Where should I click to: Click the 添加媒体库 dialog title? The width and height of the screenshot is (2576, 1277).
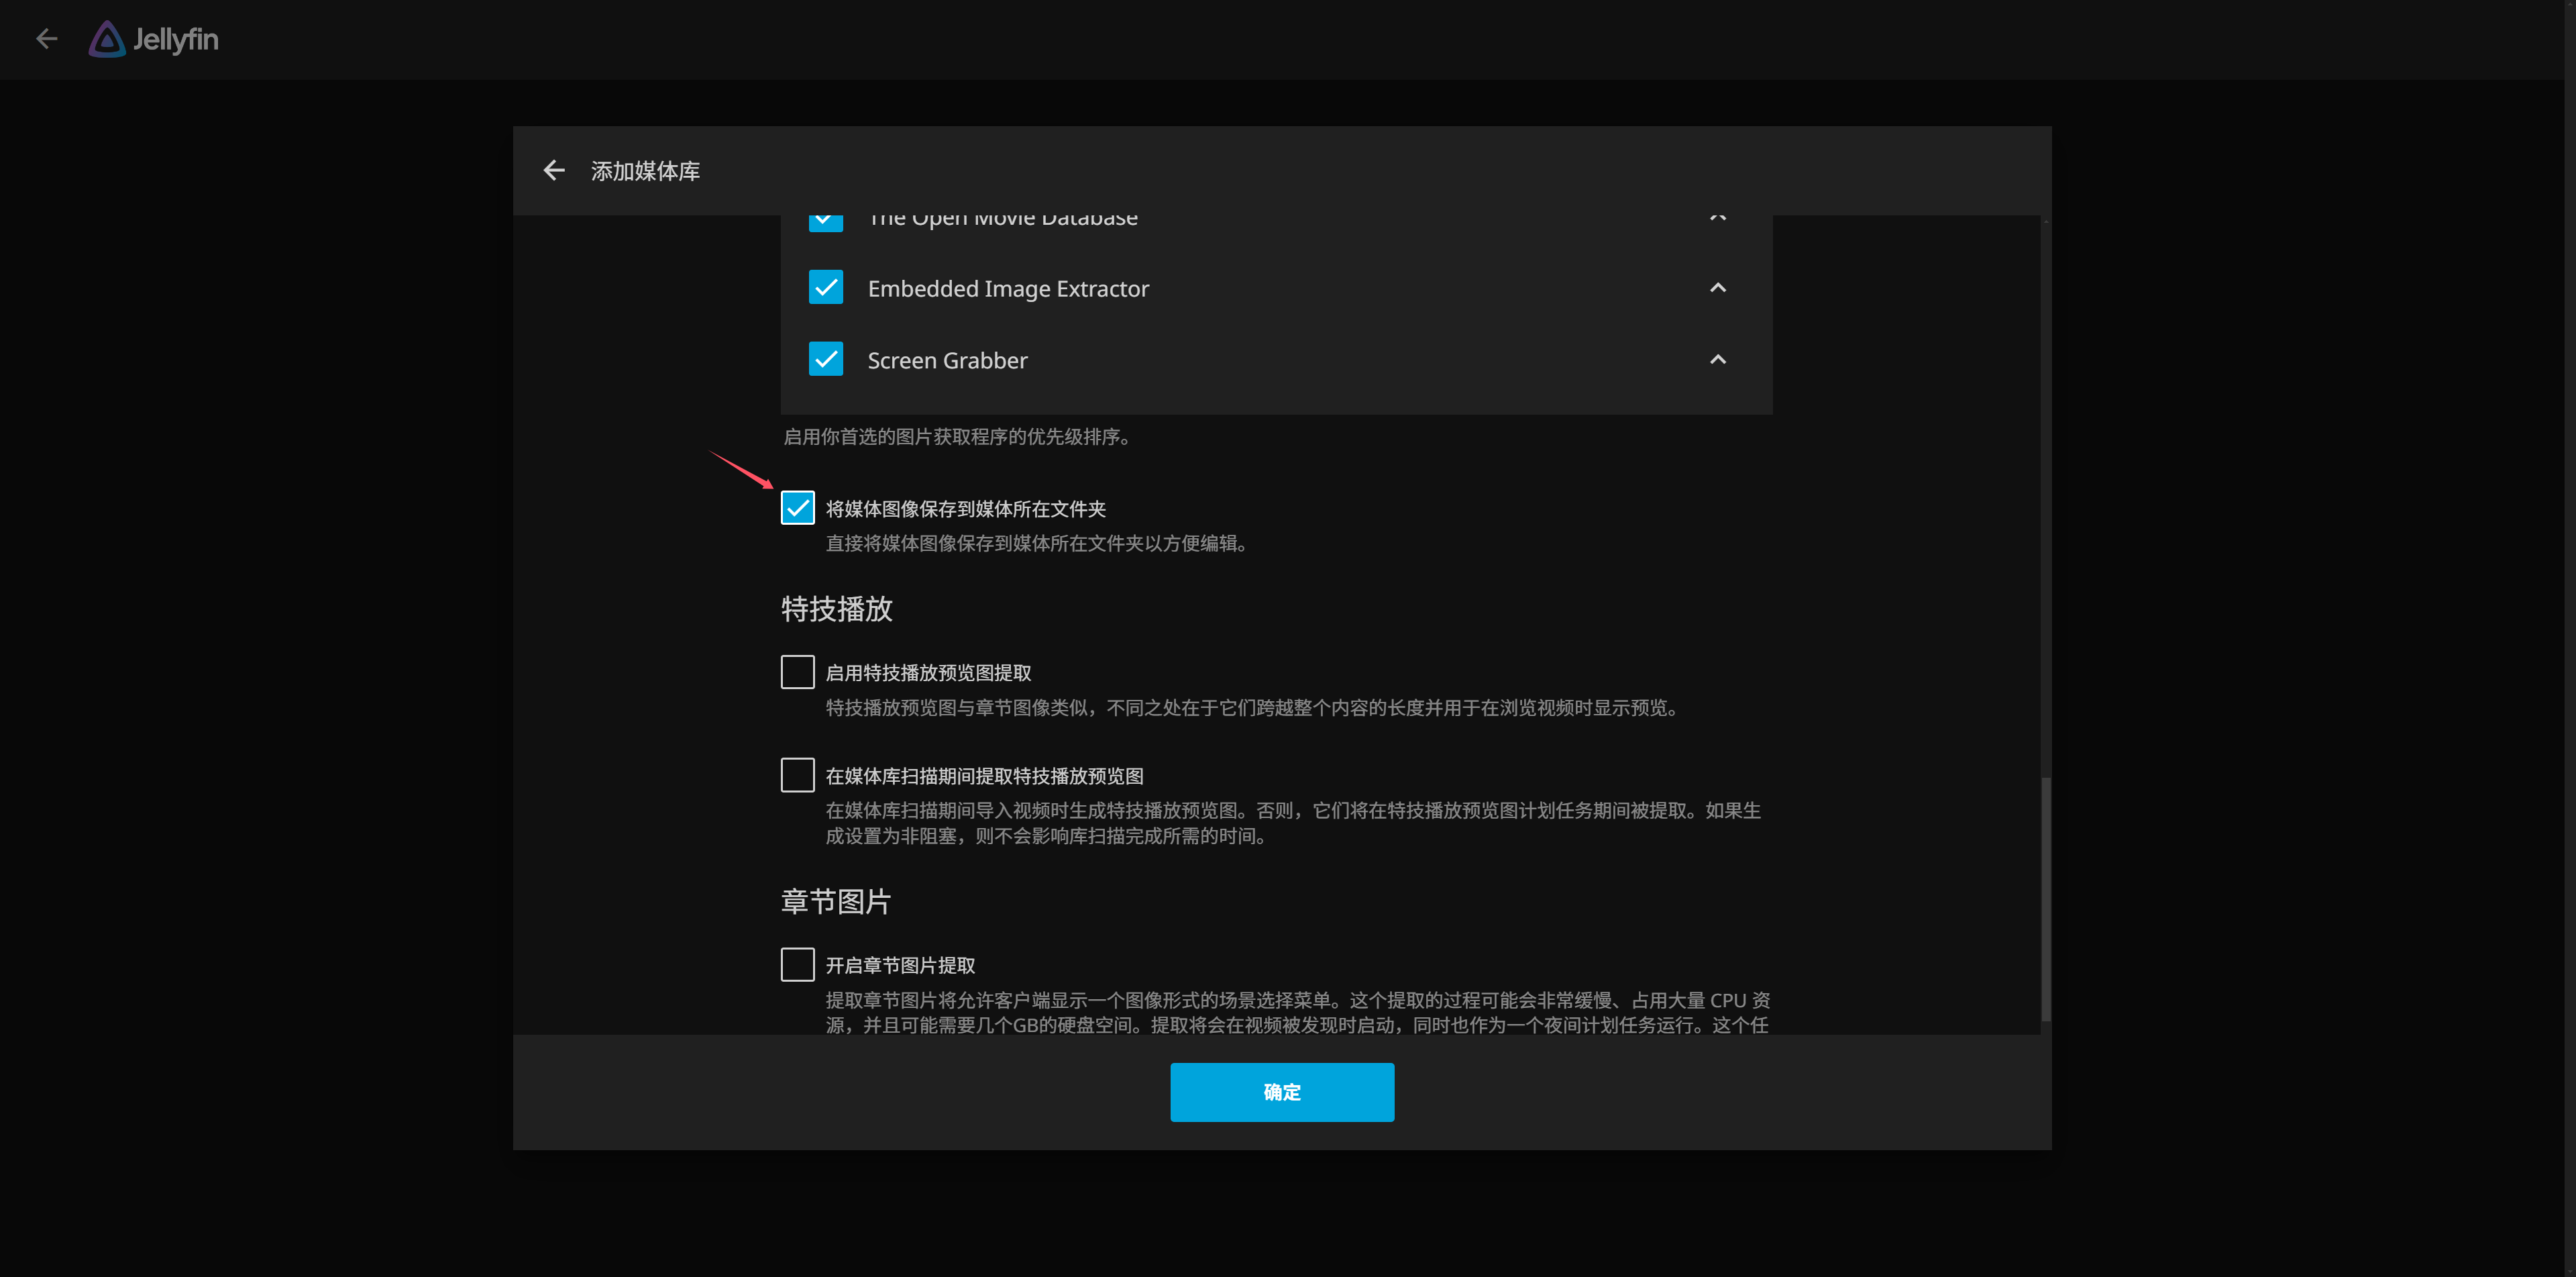pyautogui.click(x=645, y=171)
